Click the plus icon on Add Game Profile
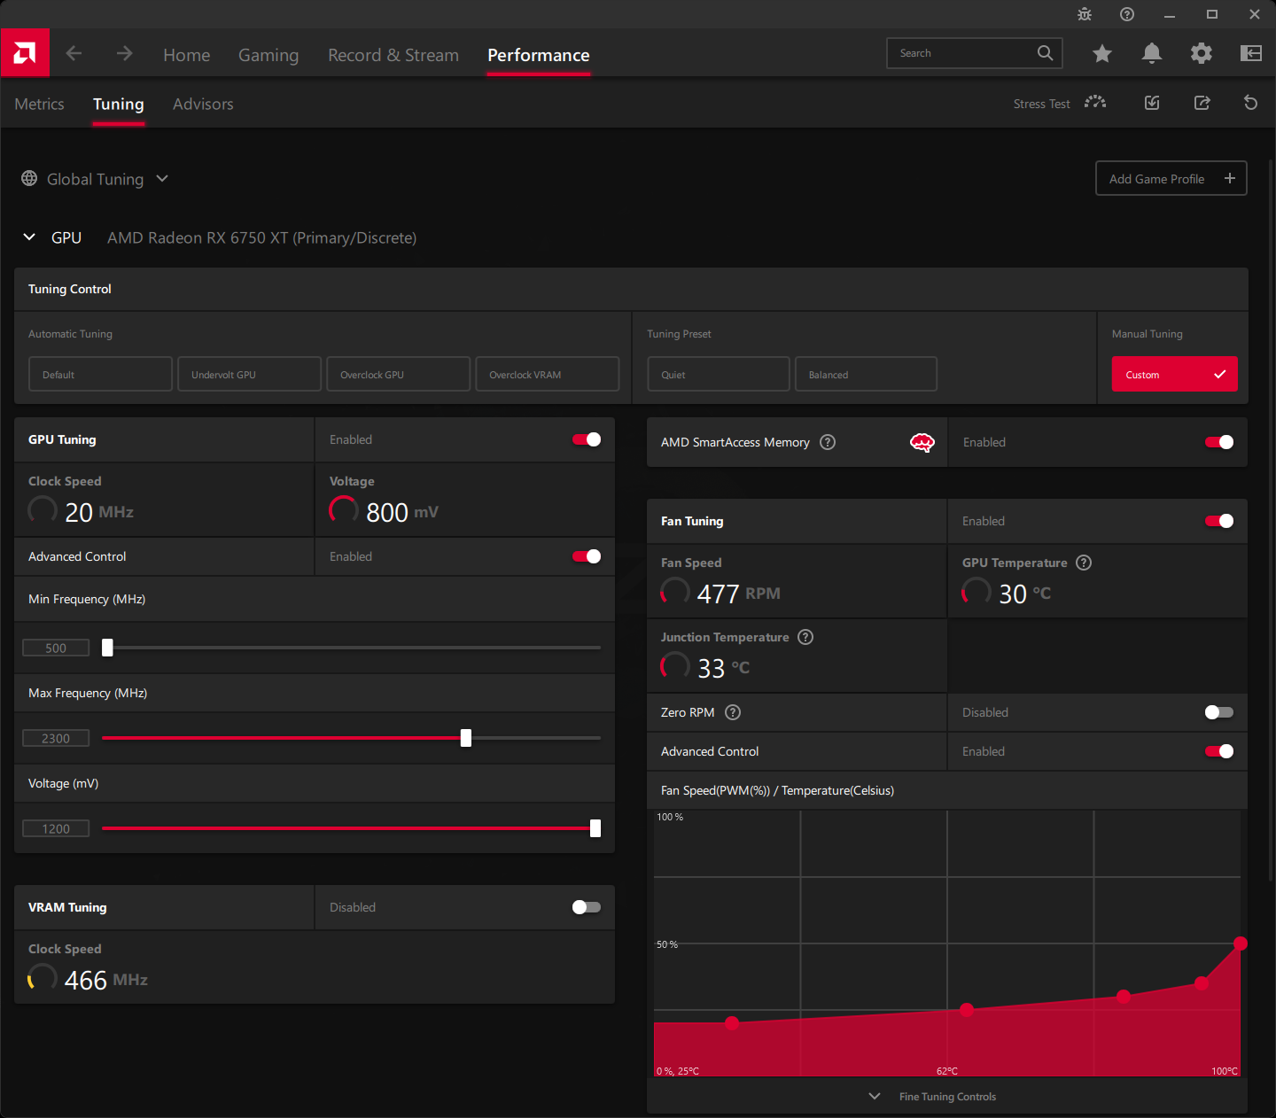This screenshot has height=1118, width=1276. [1230, 178]
